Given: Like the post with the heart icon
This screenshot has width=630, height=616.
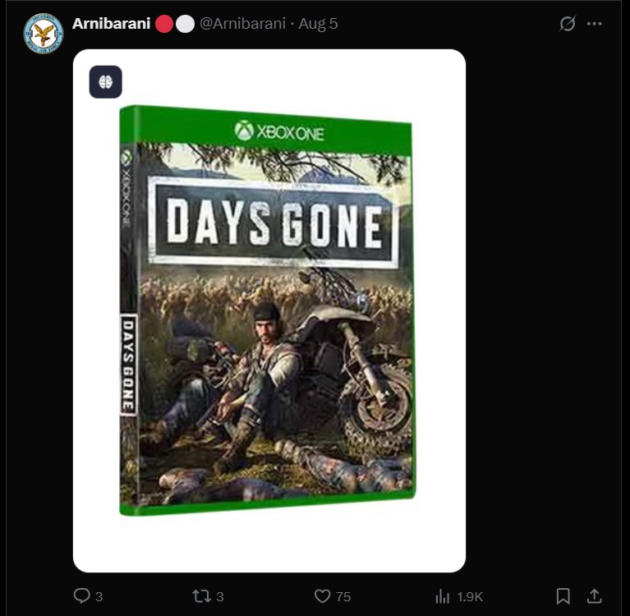Looking at the screenshot, I should click(x=322, y=596).
